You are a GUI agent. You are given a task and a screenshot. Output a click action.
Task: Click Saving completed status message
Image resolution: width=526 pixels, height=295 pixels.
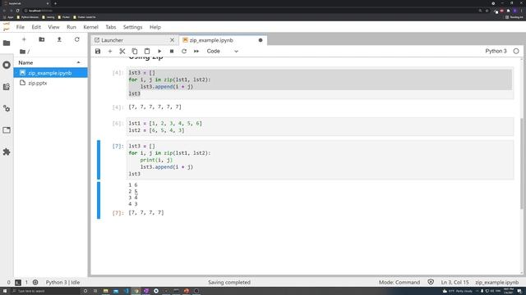[x=229, y=282]
